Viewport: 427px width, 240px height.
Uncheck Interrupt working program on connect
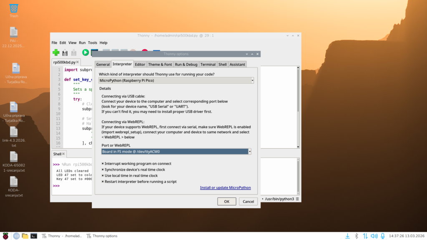coord(103,164)
